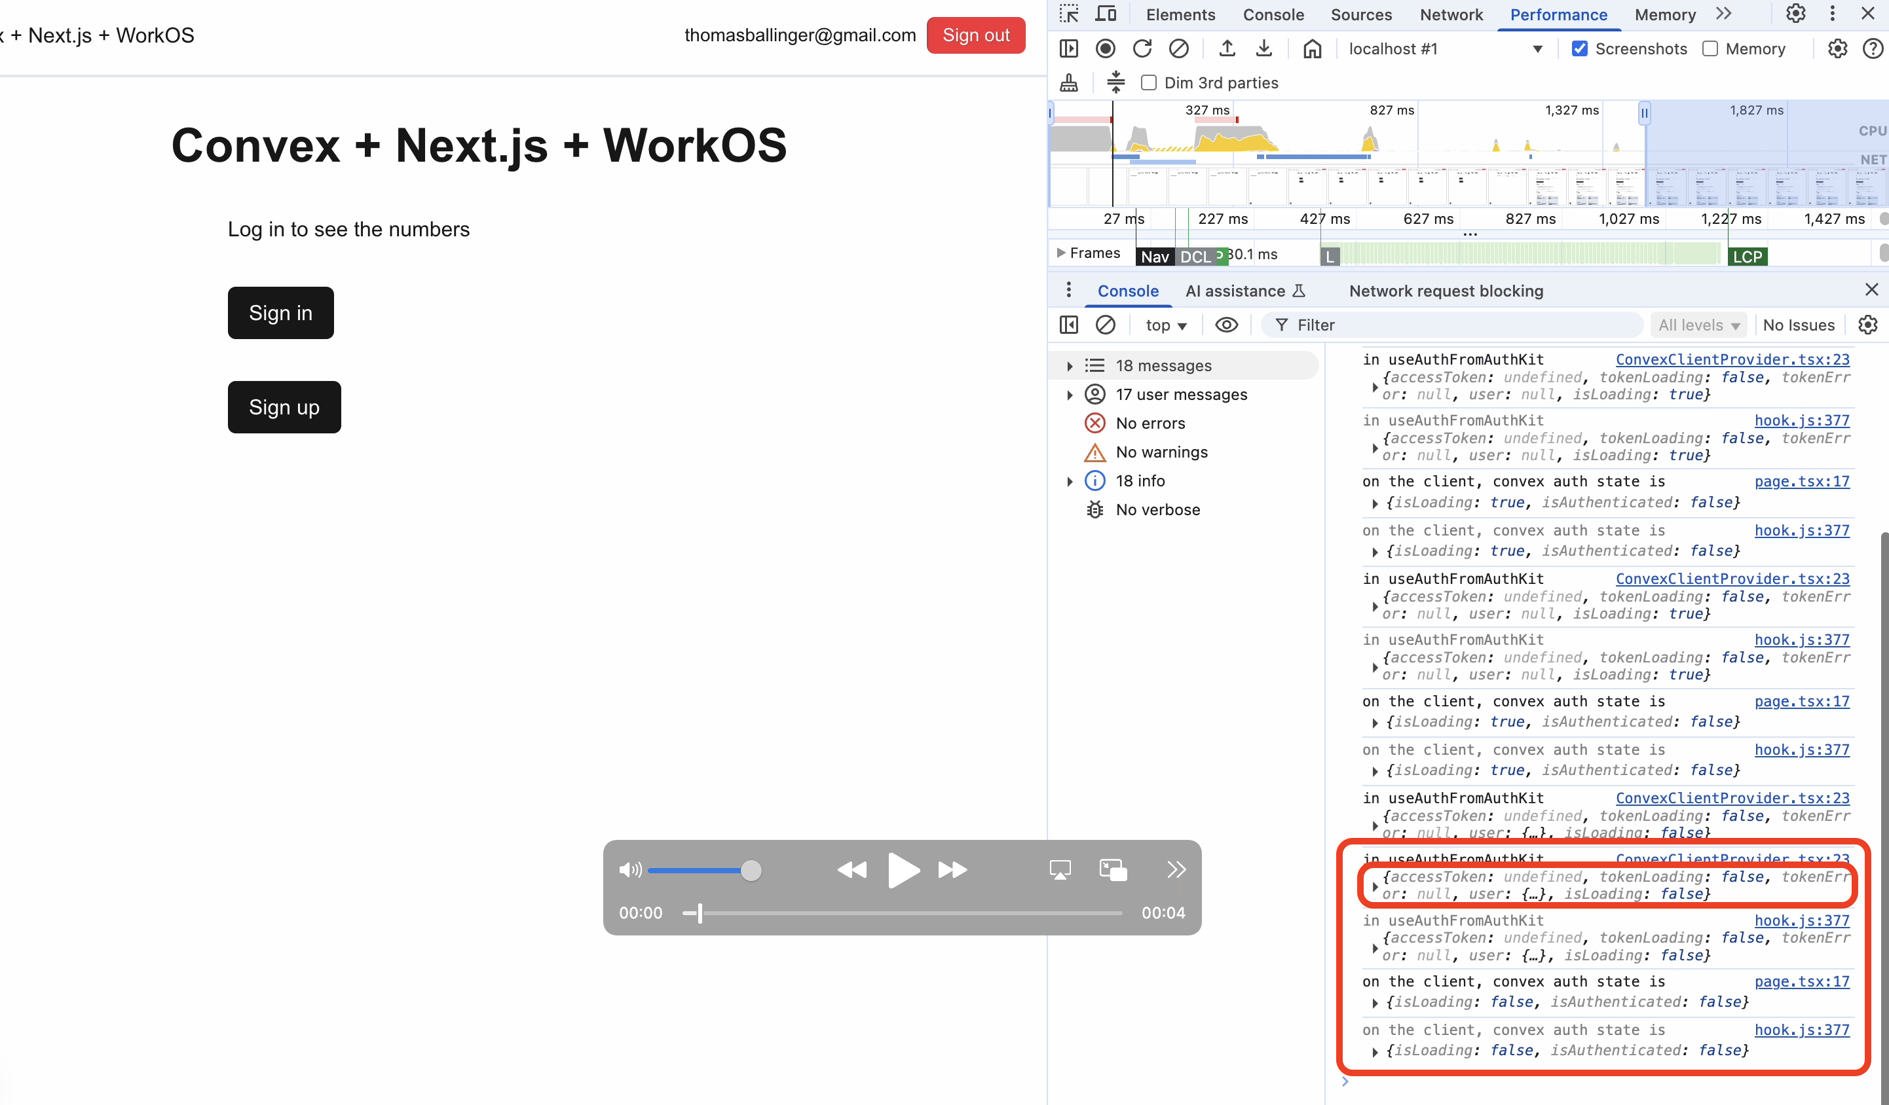Image resolution: width=1889 pixels, height=1105 pixels.
Task: Expand the 18 info group
Action: [1070, 481]
